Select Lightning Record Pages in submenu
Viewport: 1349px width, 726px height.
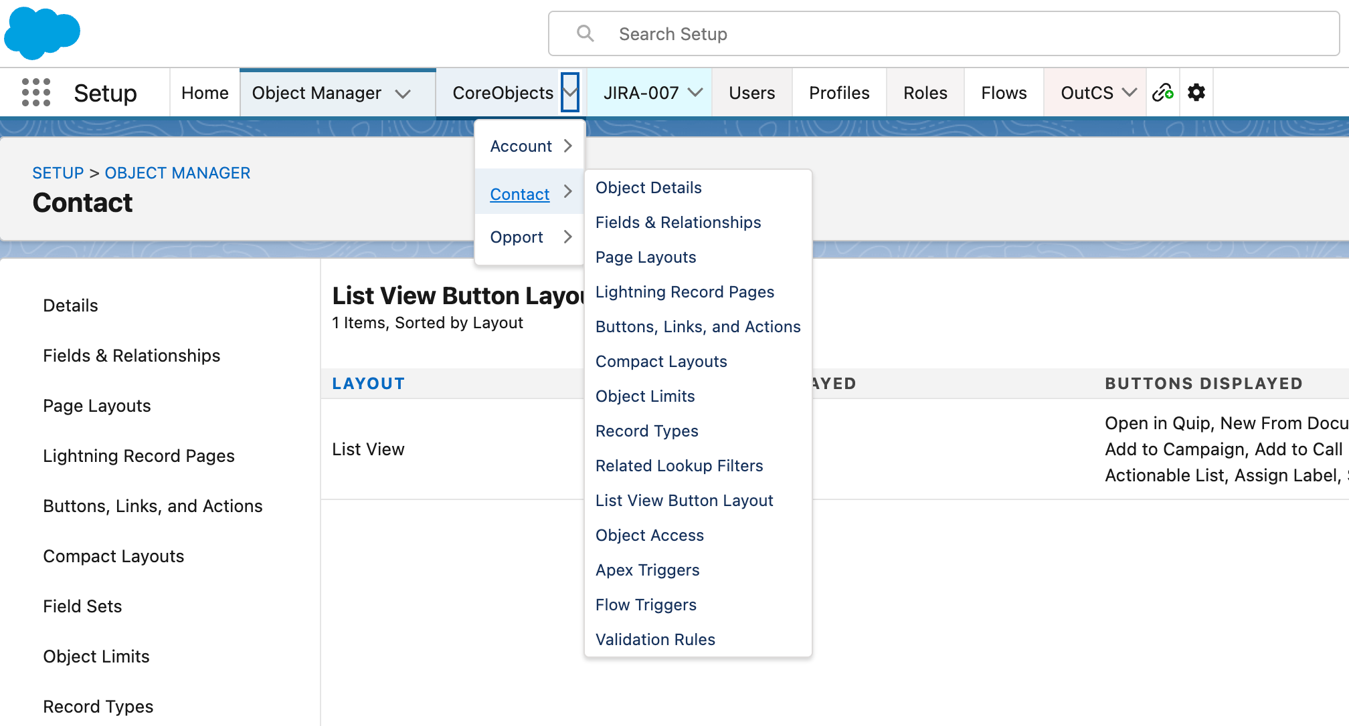685,292
